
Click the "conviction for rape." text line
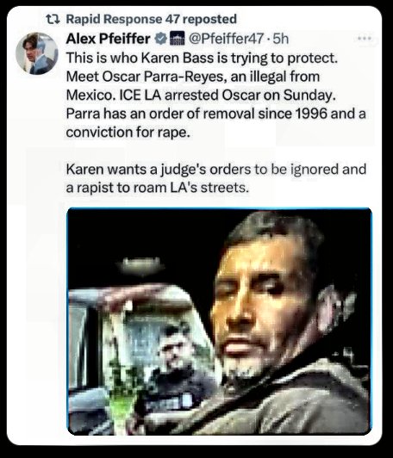click(128, 132)
